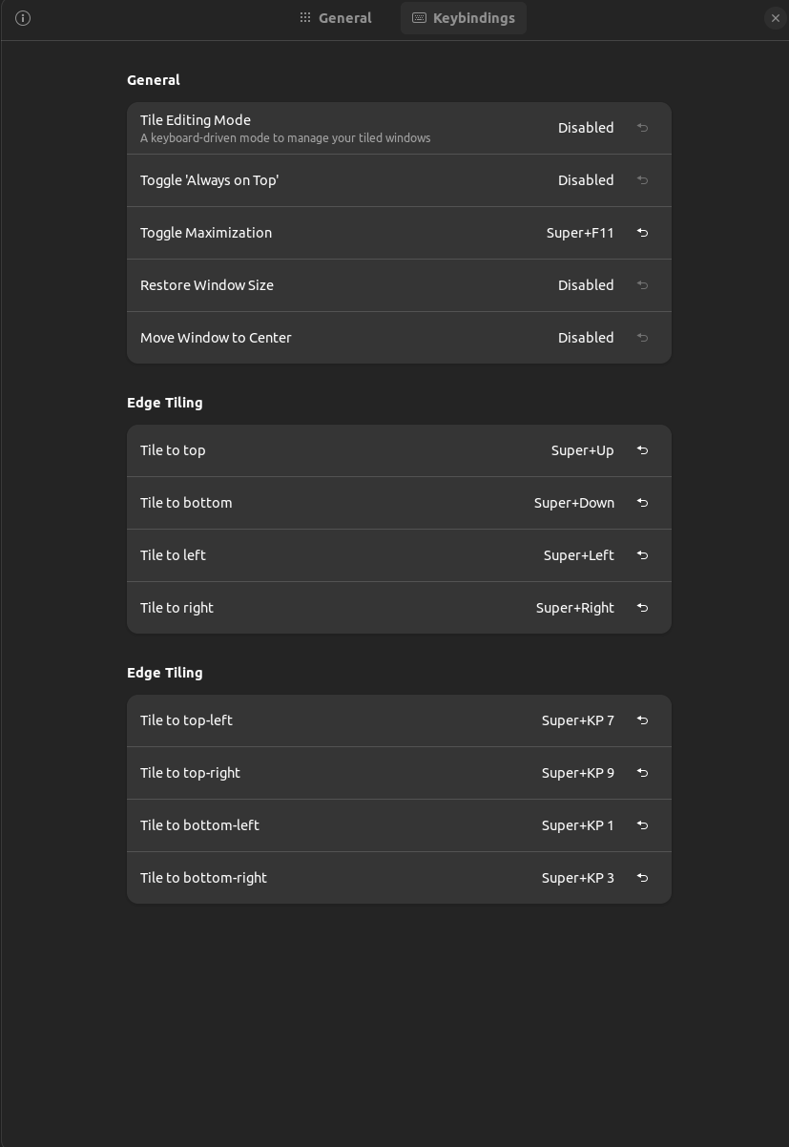The image size is (789, 1147).
Task: Select the Keybindings tab
Action: [x=464, y=18]
